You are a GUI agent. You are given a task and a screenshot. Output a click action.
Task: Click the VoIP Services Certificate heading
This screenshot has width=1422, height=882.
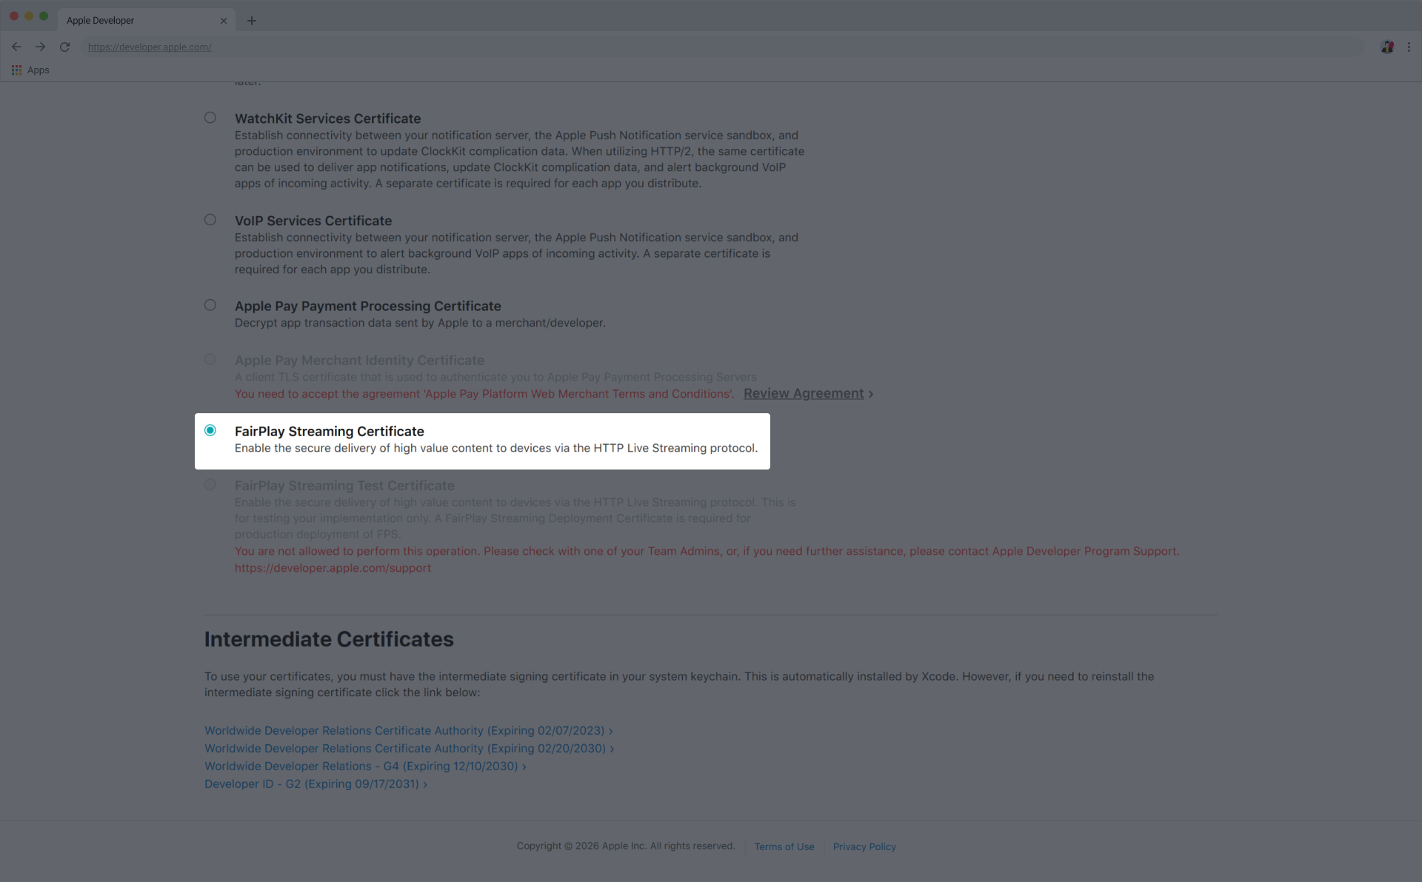(x=313, y=221)
